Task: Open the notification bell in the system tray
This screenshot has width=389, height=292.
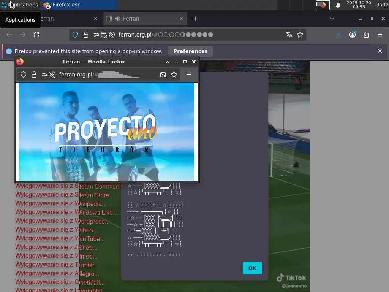Action: click(x=338, y=5)
